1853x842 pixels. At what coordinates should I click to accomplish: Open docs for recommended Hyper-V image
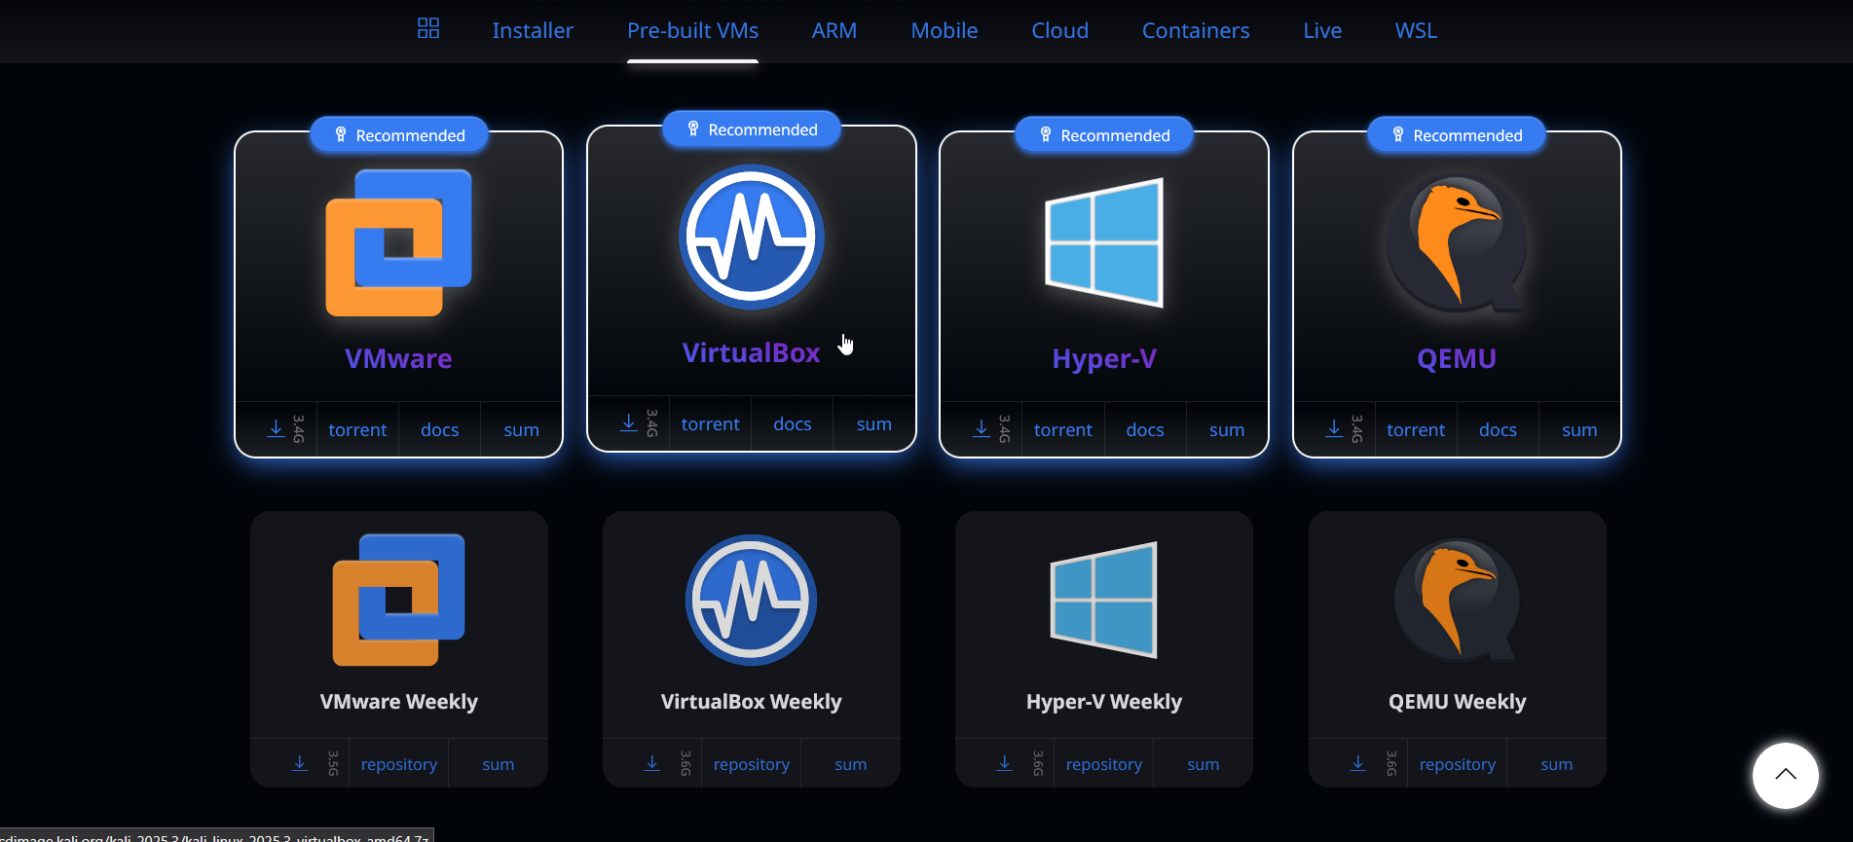point(1144,430)
